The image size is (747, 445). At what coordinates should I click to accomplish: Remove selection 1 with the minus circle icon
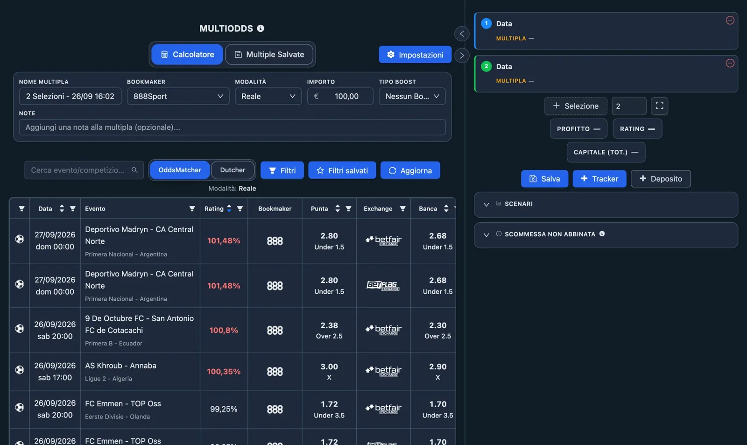[x=730, y=20]
